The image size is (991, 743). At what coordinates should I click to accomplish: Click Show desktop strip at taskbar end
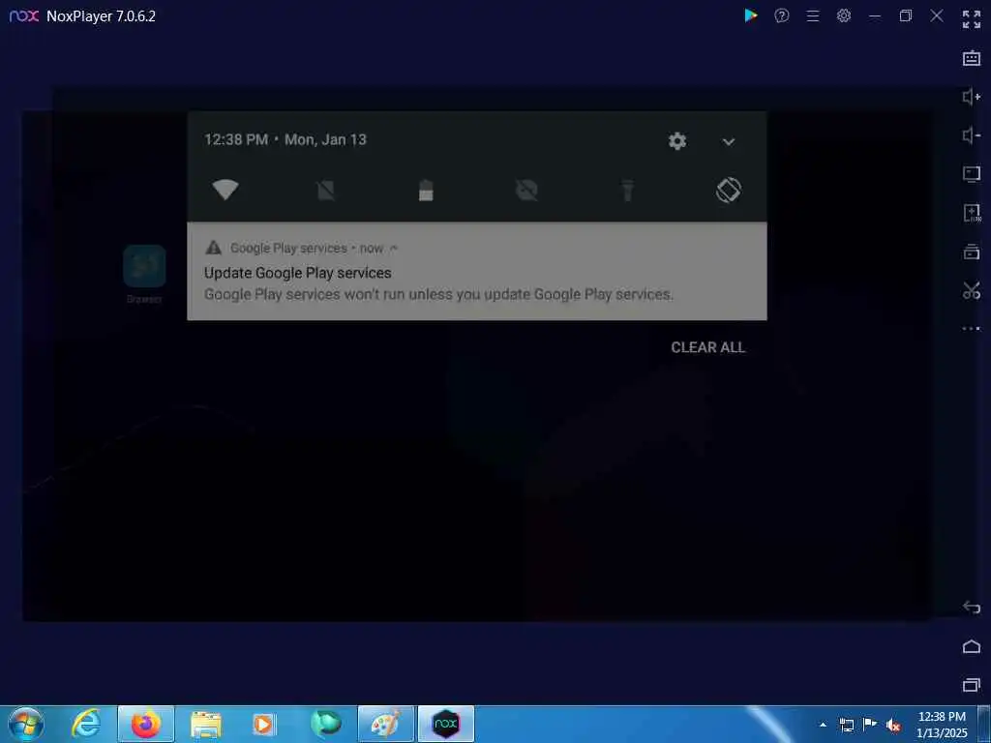coord(985,724)
